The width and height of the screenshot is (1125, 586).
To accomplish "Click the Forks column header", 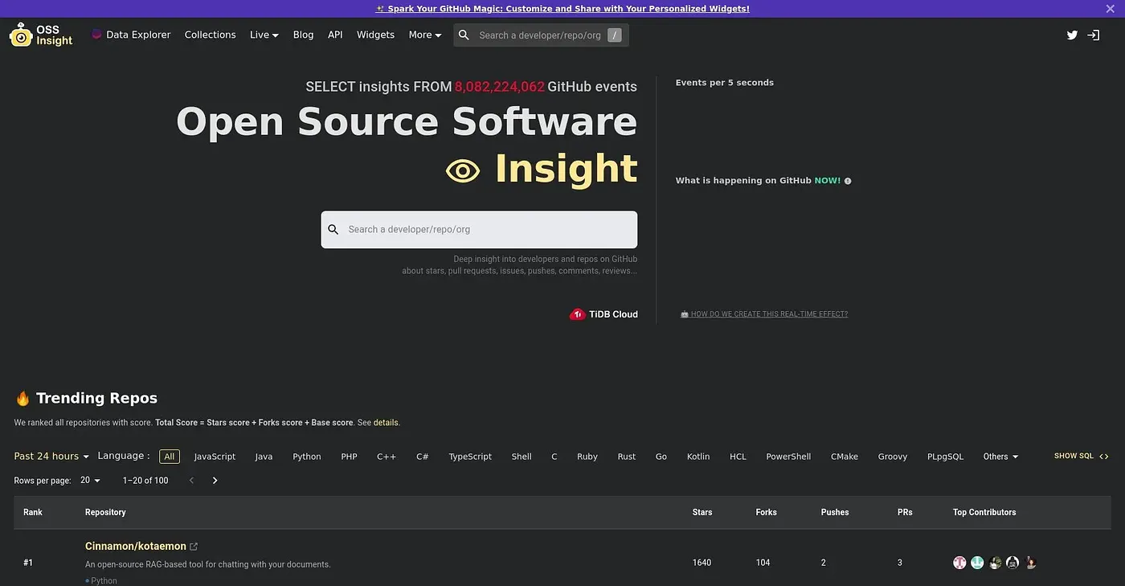I will (x=767, y=512).
